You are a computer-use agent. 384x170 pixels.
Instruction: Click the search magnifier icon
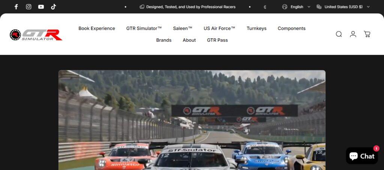click(x=339, y=34)
